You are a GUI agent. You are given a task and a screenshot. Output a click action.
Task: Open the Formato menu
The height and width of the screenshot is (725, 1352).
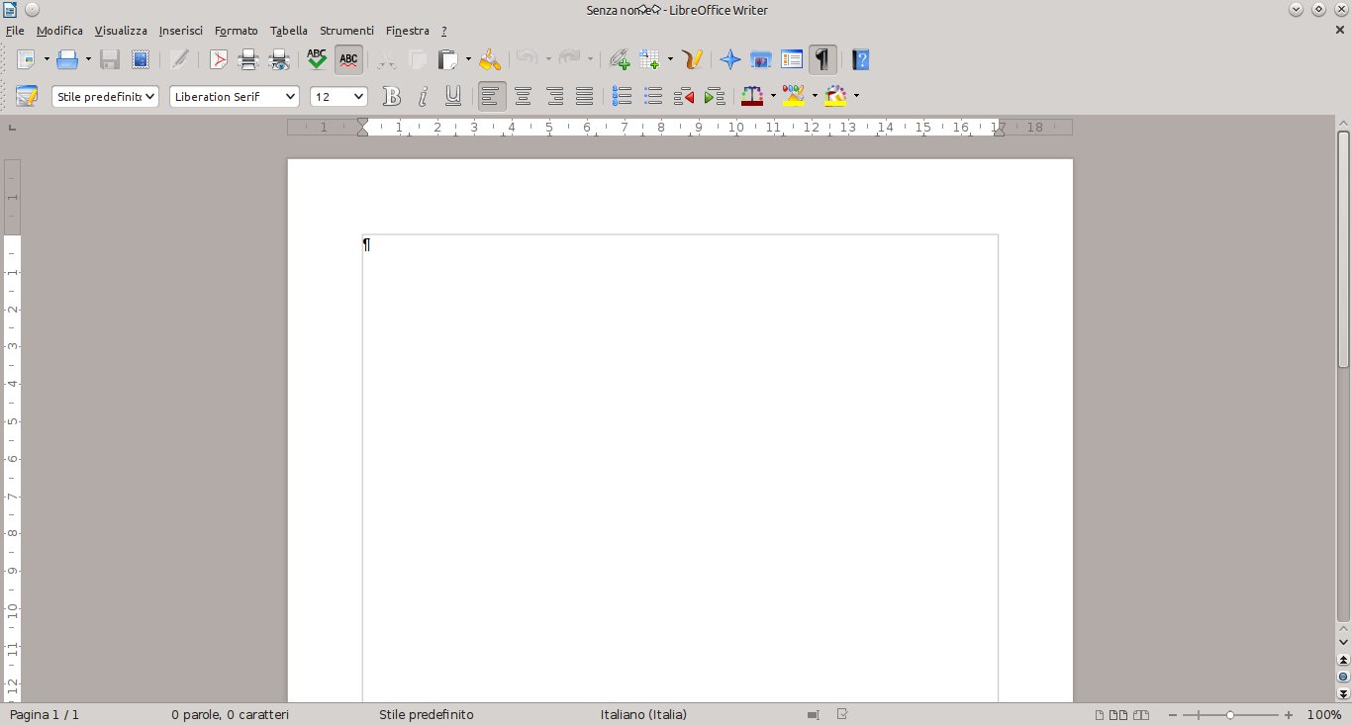click(x=236, y=31)
